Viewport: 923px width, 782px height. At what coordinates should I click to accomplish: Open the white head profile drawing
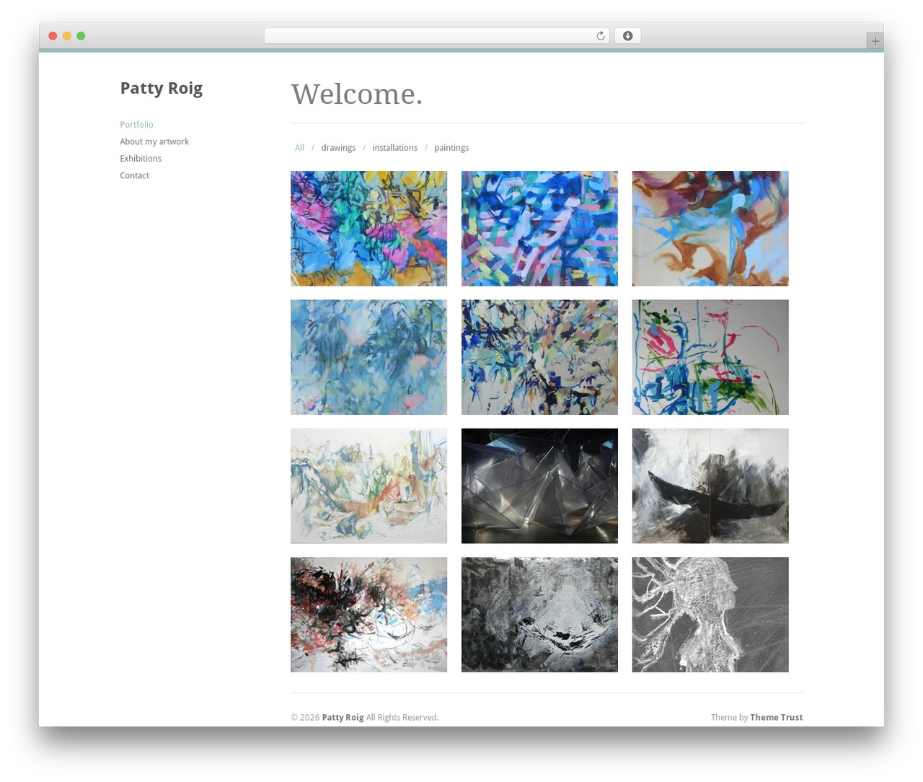pyautogui.click(x=710, y=615)
